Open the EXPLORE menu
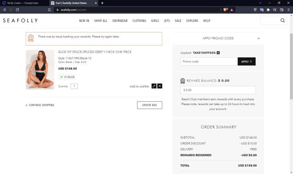This screenshot has height=174, width=293. [x=192, y=21]
